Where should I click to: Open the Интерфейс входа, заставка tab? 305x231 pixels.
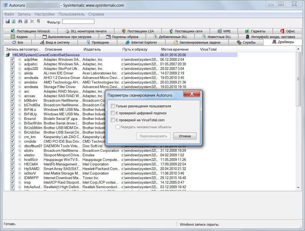[x=270, y=37]
